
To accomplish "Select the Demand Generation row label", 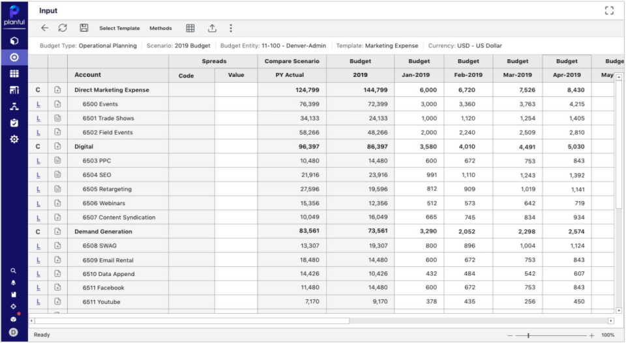I will pos(103,232).
